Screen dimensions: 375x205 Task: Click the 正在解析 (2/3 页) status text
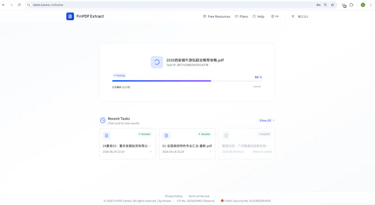(121, 87)
